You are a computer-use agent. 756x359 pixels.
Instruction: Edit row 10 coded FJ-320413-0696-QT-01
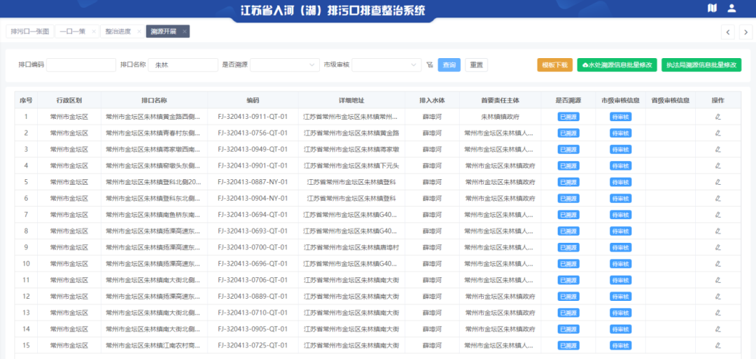tap(718, 264)
